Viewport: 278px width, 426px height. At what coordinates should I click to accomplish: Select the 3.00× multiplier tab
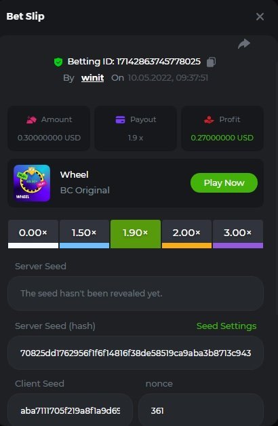point(238,234)
